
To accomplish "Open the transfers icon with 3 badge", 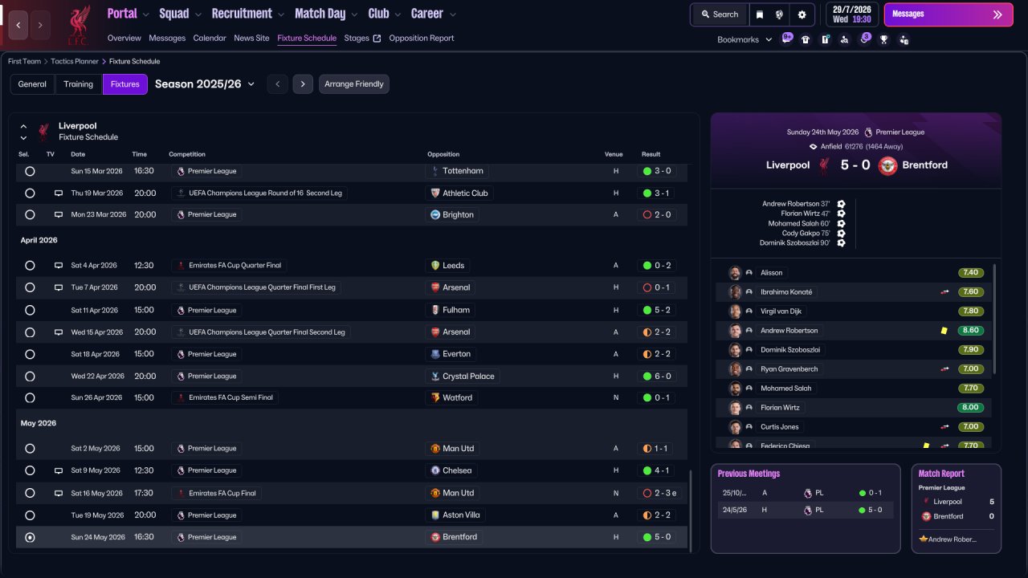I will tap(864, 39).
